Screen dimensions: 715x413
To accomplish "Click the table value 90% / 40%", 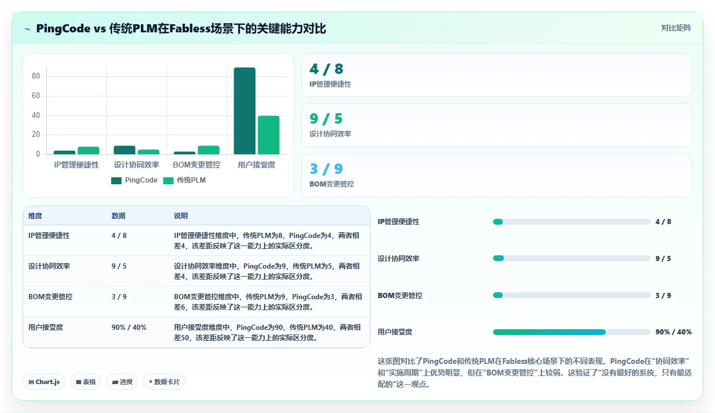I will coord(129,328).
